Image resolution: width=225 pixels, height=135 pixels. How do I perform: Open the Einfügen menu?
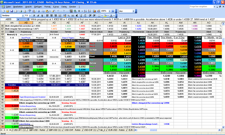click(38, 7)
